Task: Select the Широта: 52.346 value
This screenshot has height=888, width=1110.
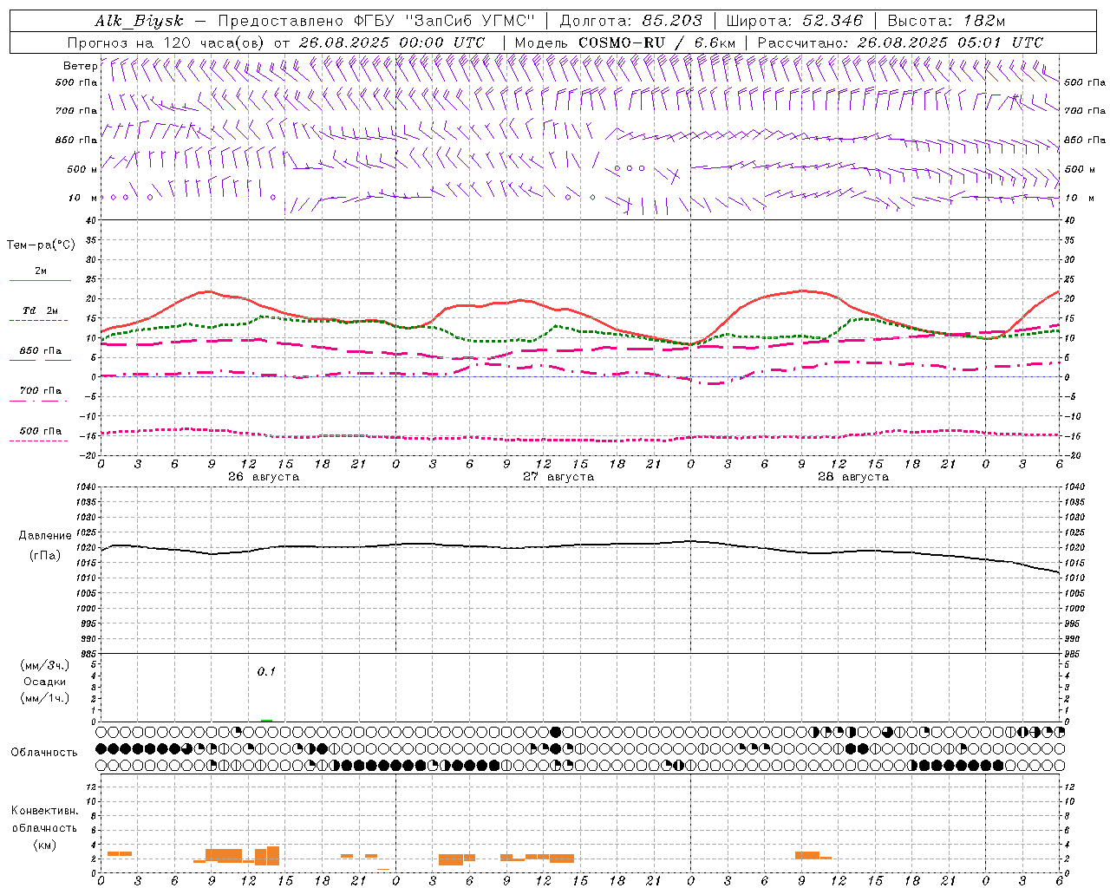Action: [794, 21]
